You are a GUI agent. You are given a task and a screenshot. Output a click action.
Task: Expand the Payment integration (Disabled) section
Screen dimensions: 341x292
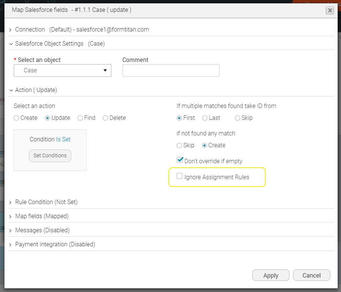tap(171, 244)
